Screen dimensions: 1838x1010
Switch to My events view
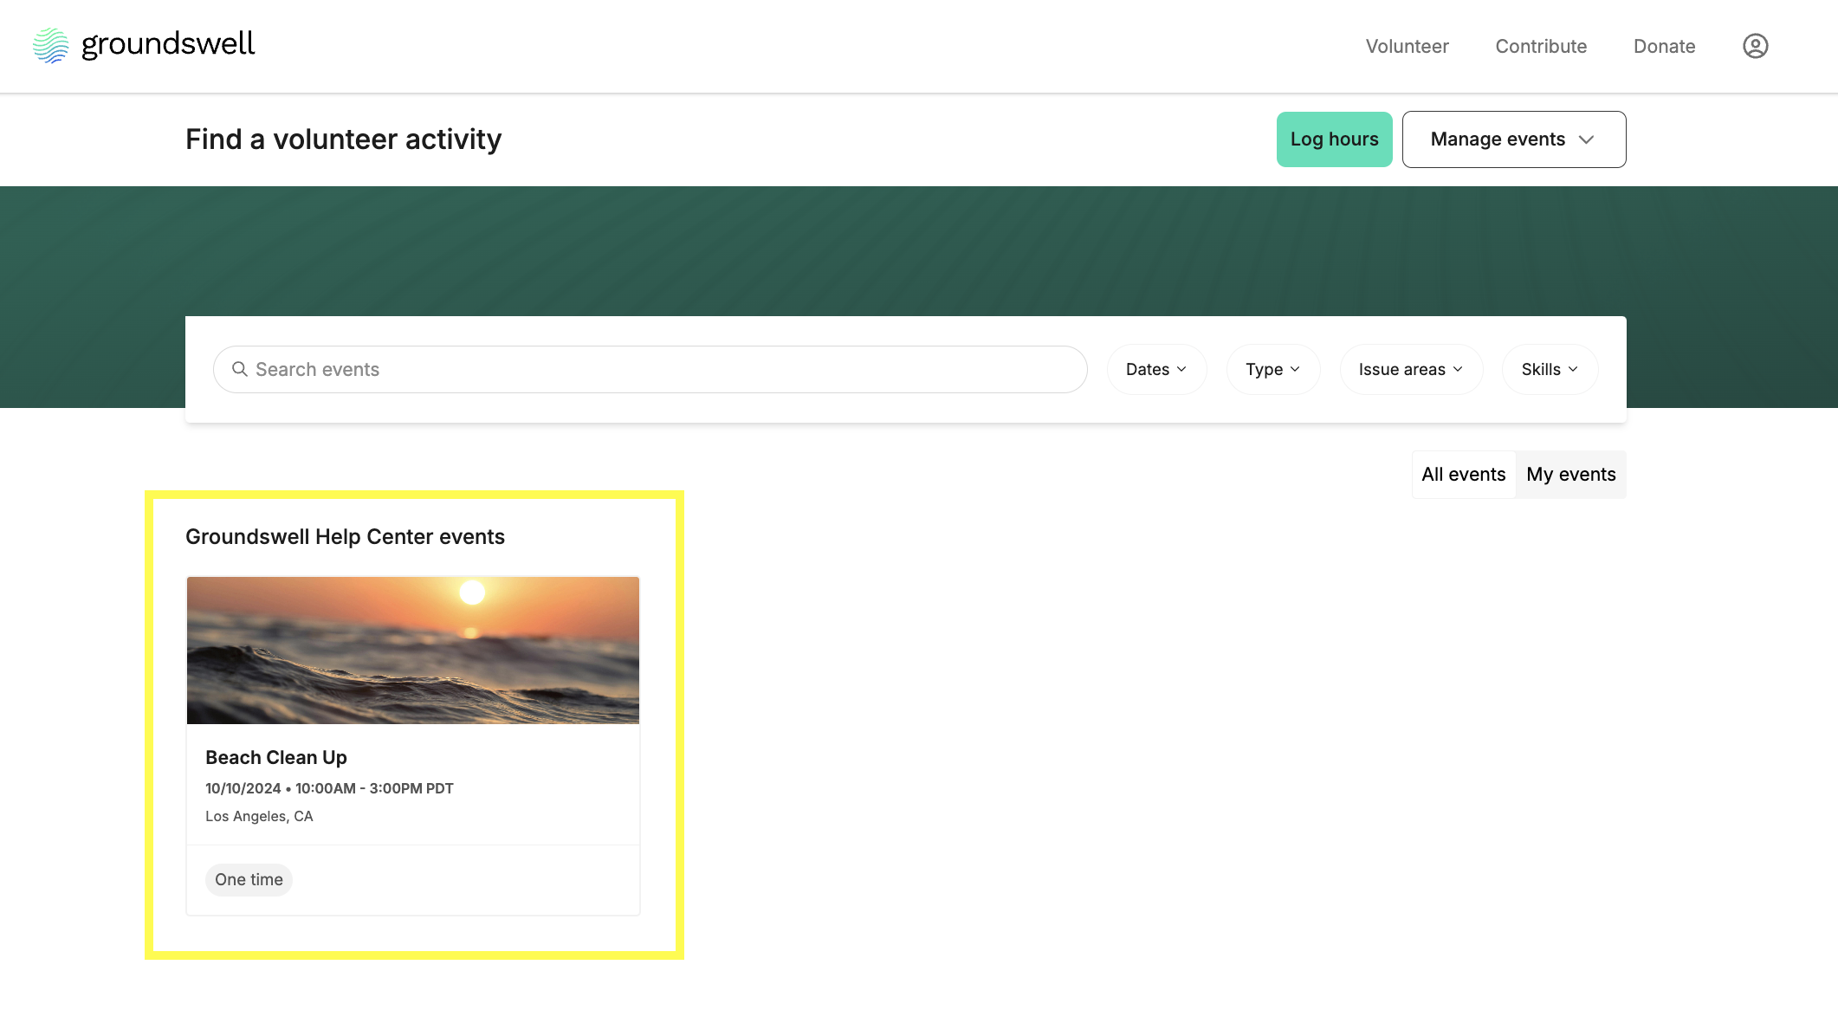pos(1570,474)
